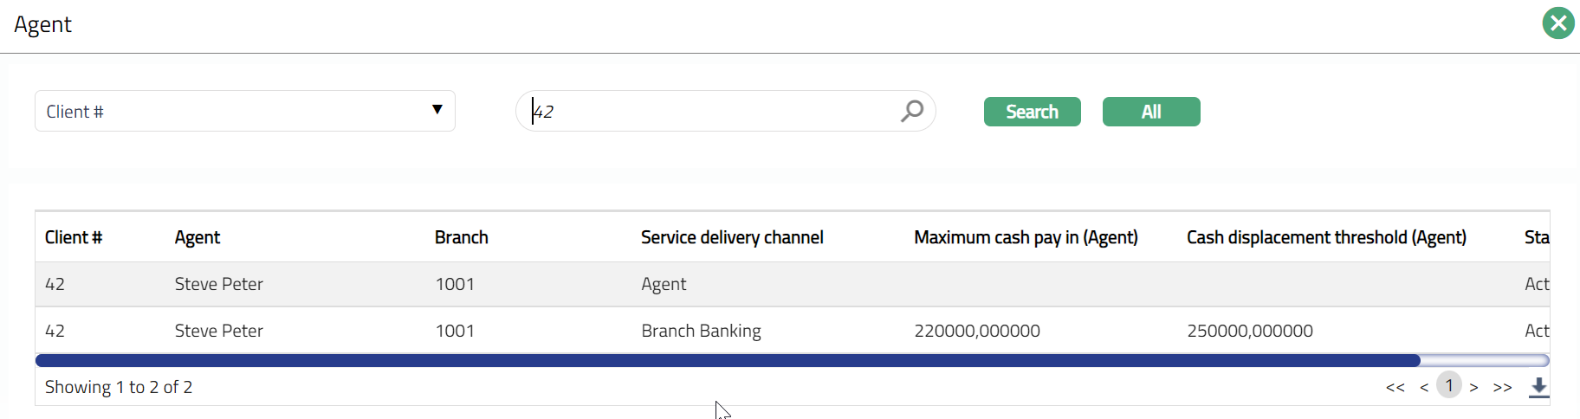The height and width of the screenshot is (419, 1580).
Task: Focus the search text field containing 42
Action: 710,112
